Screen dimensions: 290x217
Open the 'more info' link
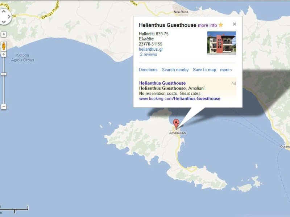[x=207, y=25]
